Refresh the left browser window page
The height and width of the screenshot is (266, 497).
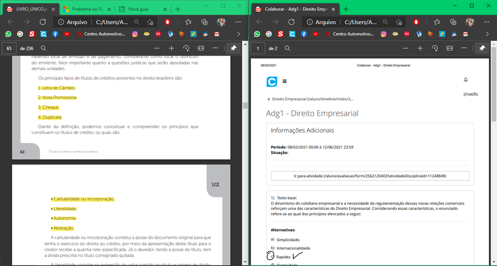click(x=43, y=22)
